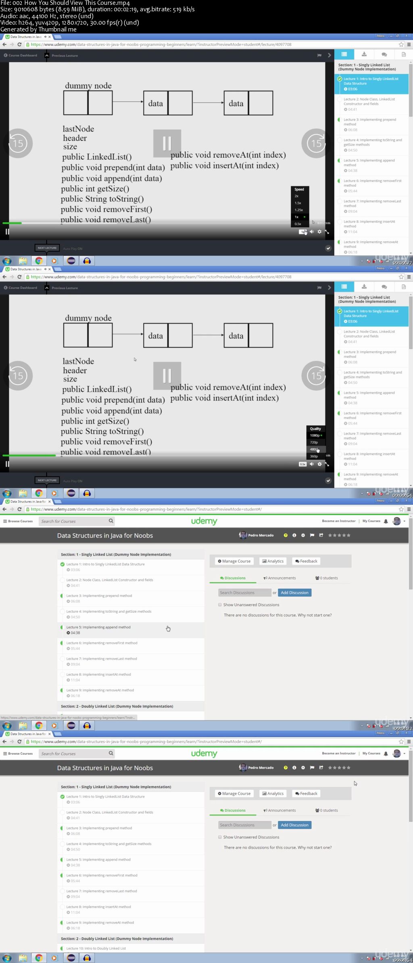Screen dimensions: 413x963
Task: Open profile avatar dropdown in 00:01:22 frame
Action: click(399, 521)
